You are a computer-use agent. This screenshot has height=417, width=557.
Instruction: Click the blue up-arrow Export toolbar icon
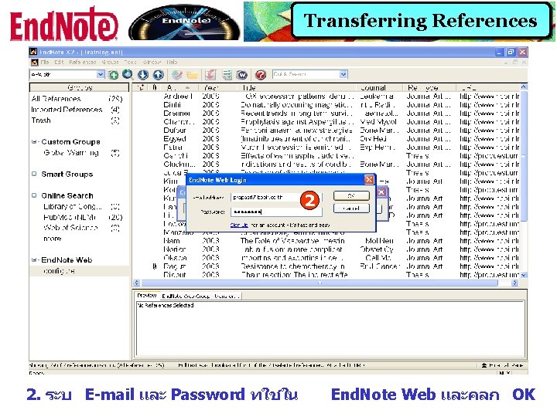(x=159, y=74)
